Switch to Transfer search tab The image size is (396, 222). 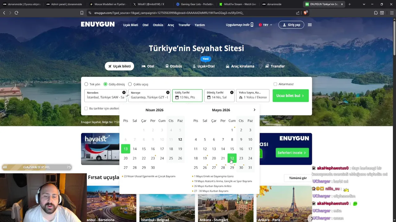(275, 66)
